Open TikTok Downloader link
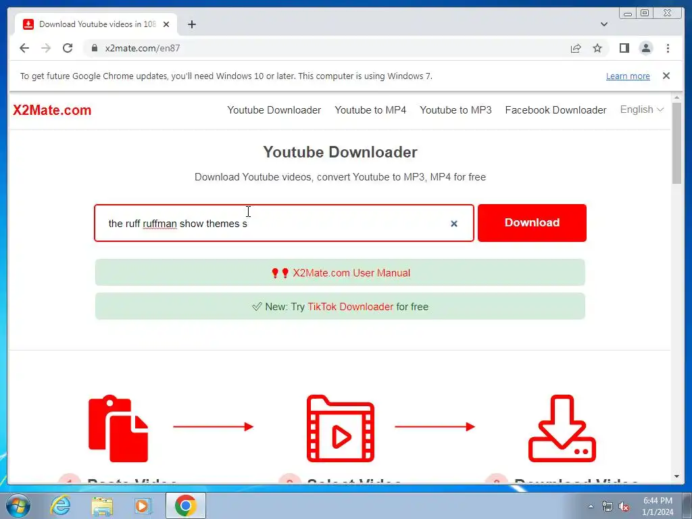This screenshot has width=692, height=519. pyautogui.click(x=351, y=307)
